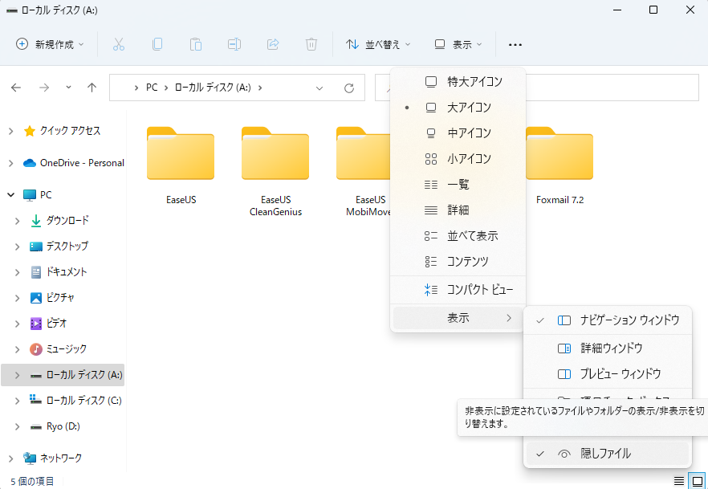
Task: Select ダウンロード in navigation pane
Action: coord(67,221)
